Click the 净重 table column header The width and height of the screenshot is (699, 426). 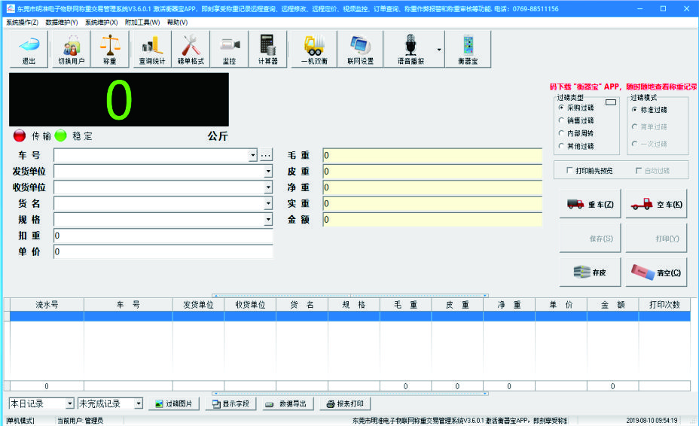pyautogui.click(x=509, y=305)
